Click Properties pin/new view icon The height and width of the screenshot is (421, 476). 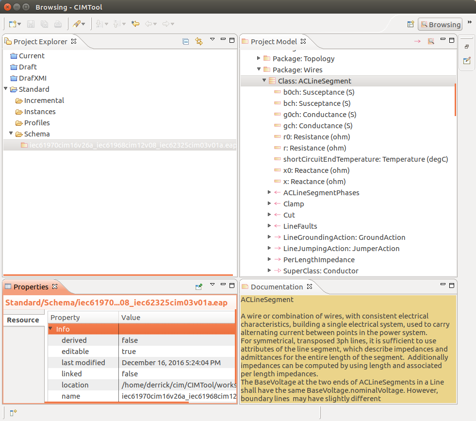pyautogui.click(x=199, y=287)
